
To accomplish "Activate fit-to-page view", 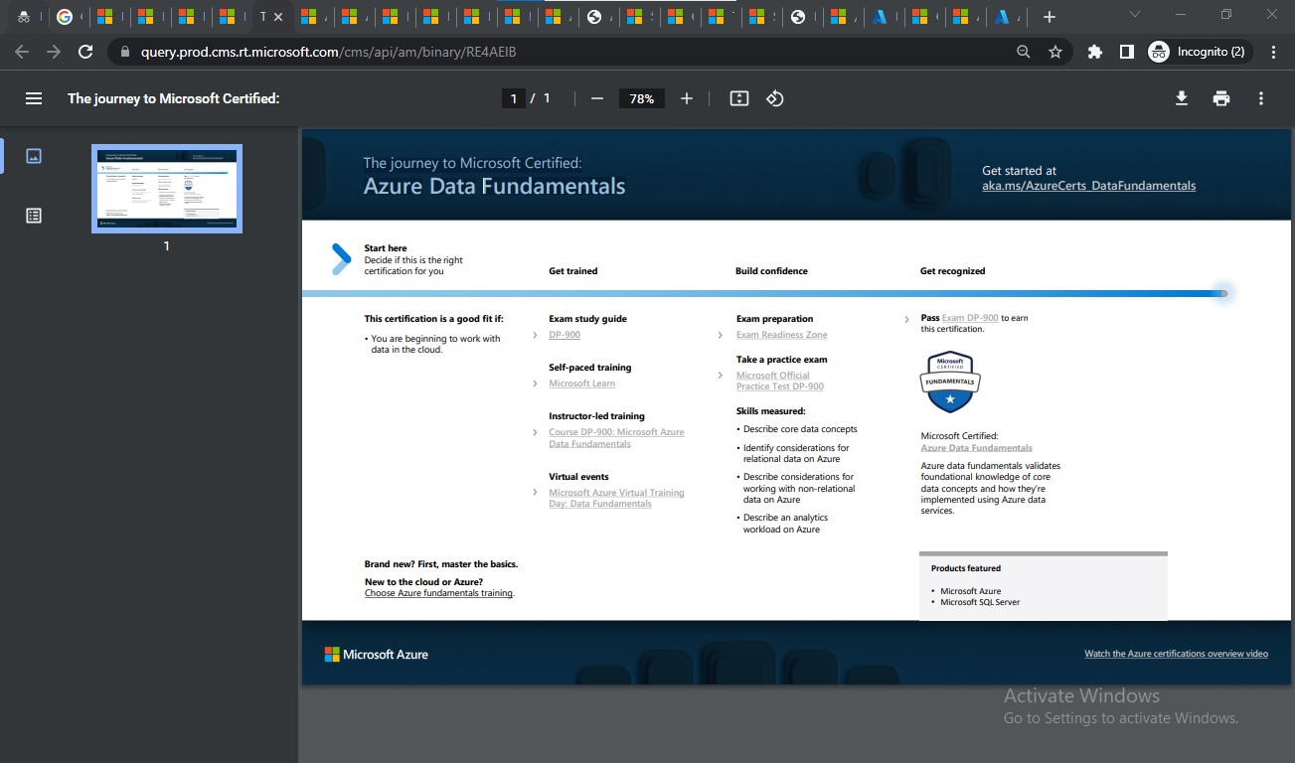I will tap(737, 98).
